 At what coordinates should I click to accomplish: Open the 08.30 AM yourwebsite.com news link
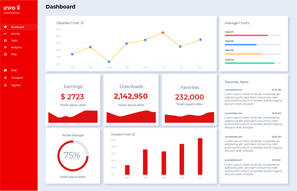(233, 137)
